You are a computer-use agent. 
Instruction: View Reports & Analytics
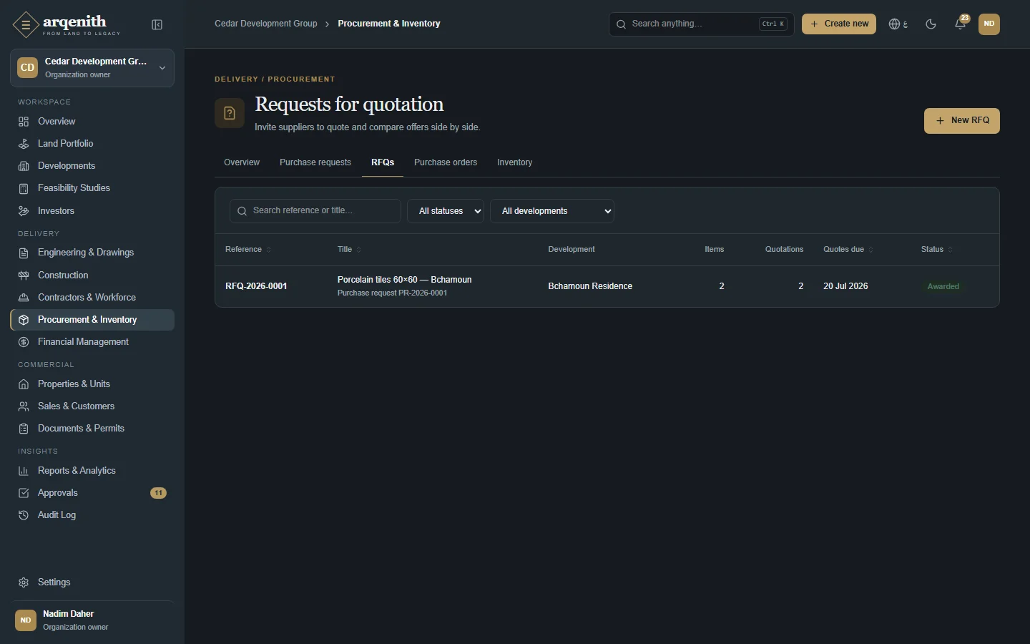coord(92,470)
